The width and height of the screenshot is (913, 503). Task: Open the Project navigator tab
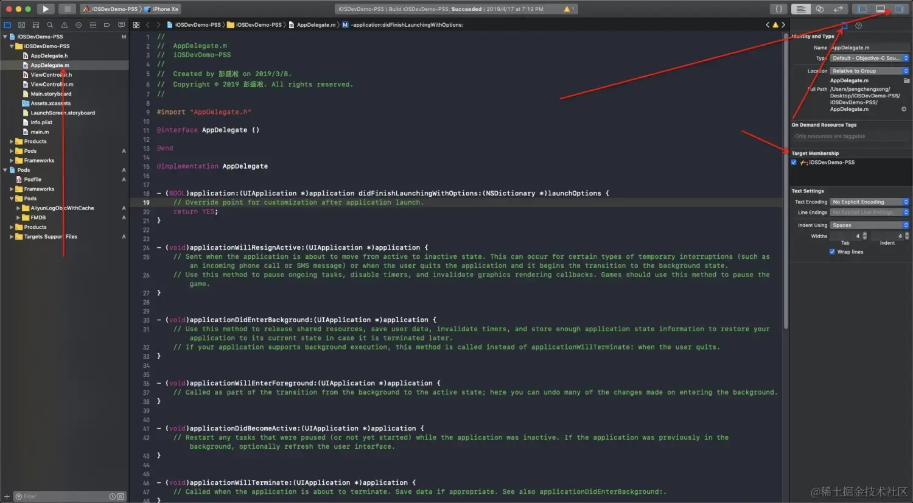[x=7, y=25]
